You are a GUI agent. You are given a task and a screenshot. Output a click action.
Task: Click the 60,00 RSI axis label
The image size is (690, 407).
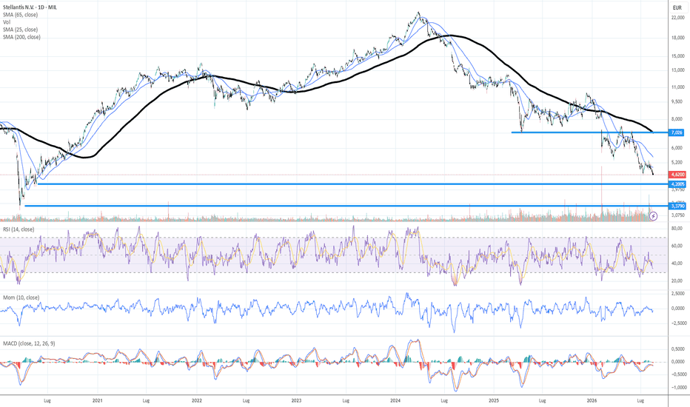[677, 246]
